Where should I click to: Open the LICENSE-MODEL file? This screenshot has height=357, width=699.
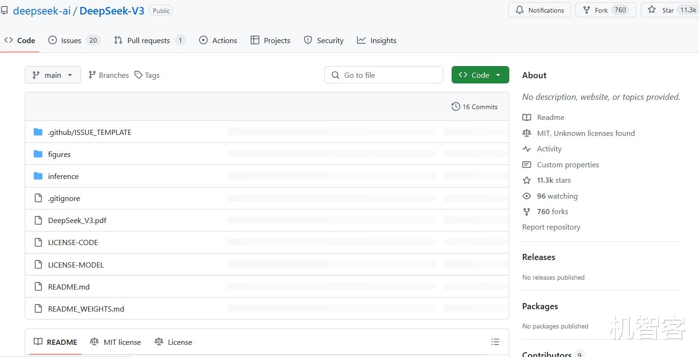click(76, 265)
